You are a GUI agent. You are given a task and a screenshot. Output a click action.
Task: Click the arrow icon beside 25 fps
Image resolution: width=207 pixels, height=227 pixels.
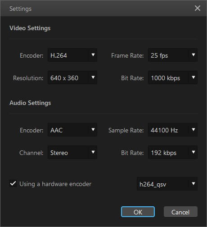coord(193,55)
